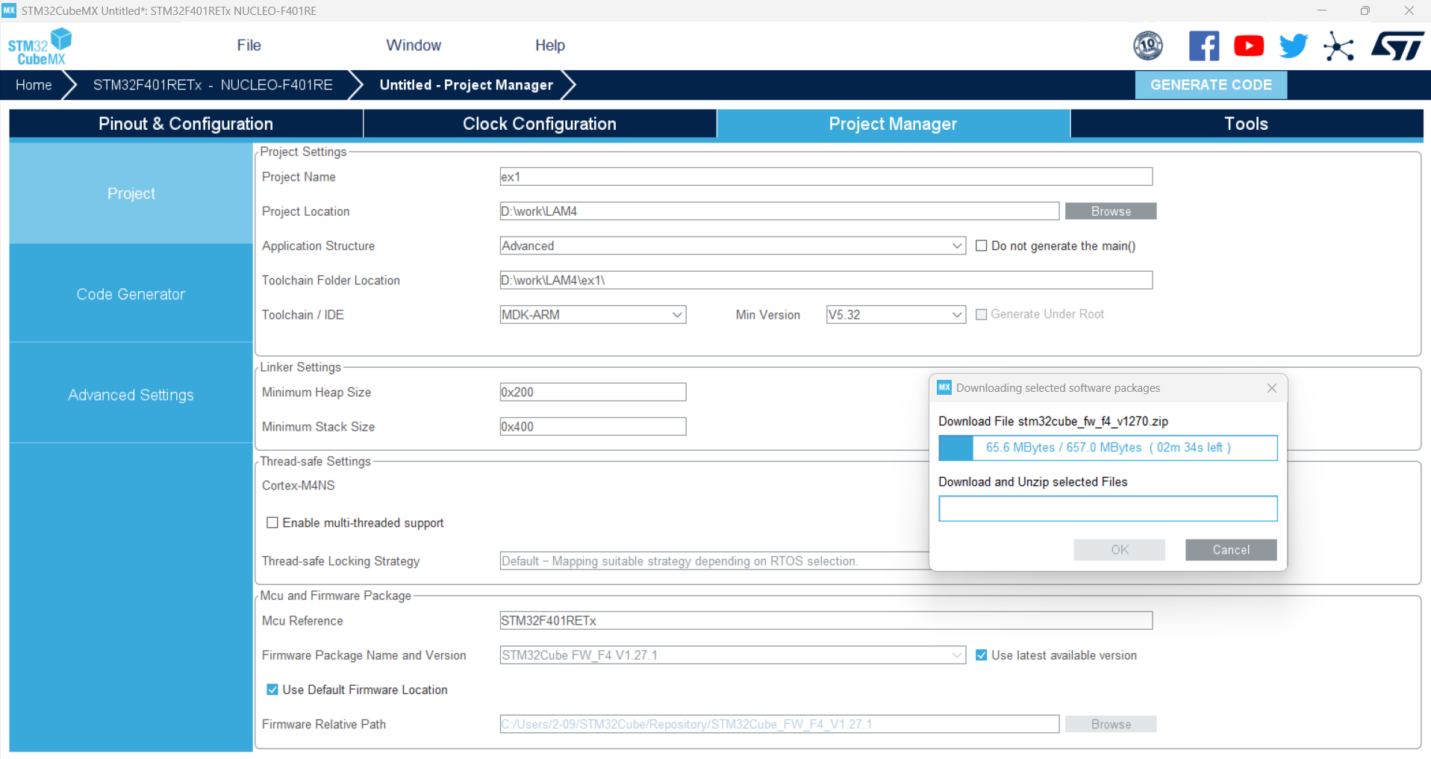This screenshot has width=1431, height=759.
Task: Check Do not generate the main()
Action: (x=982, y=246)
